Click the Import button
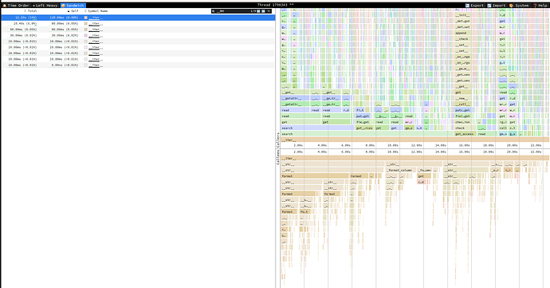 point(497,6)
